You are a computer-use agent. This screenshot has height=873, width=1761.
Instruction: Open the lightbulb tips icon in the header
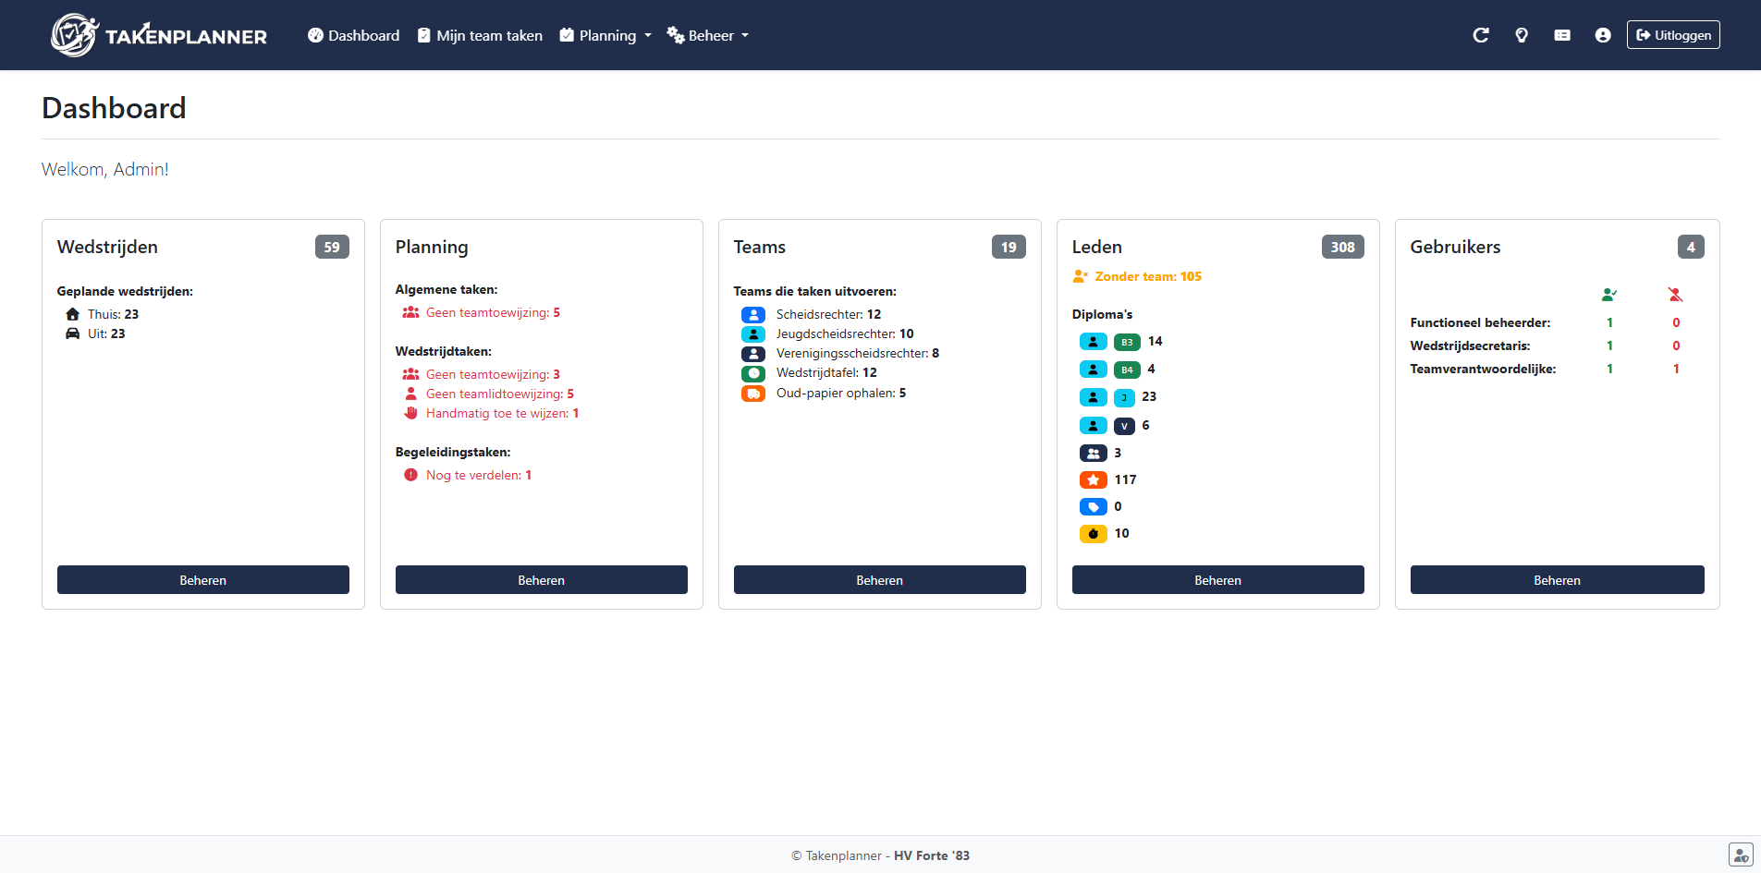[x=1522, y=34]
